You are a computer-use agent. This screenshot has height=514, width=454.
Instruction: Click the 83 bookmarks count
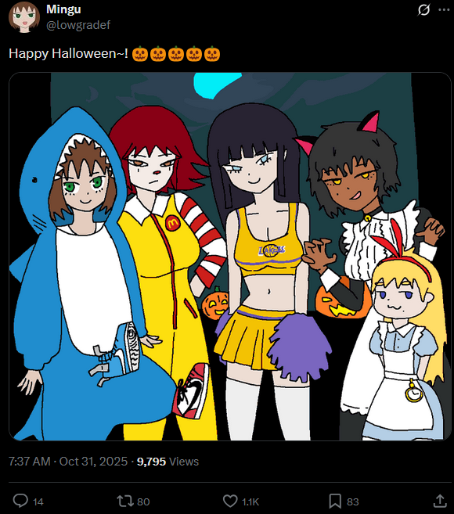tap(353, 501)
